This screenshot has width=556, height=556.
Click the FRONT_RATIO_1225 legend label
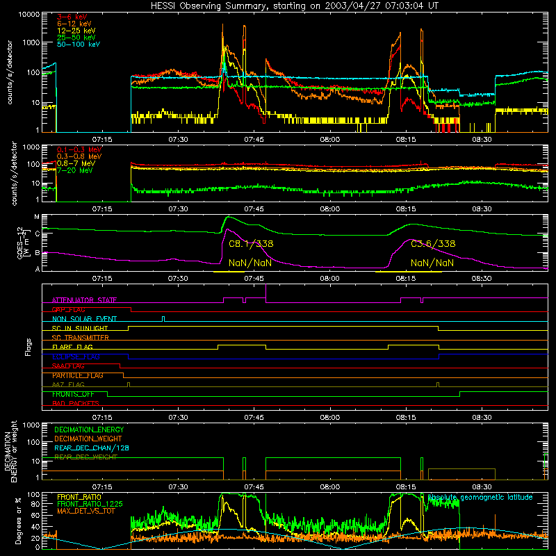click(x=90, y=505)
